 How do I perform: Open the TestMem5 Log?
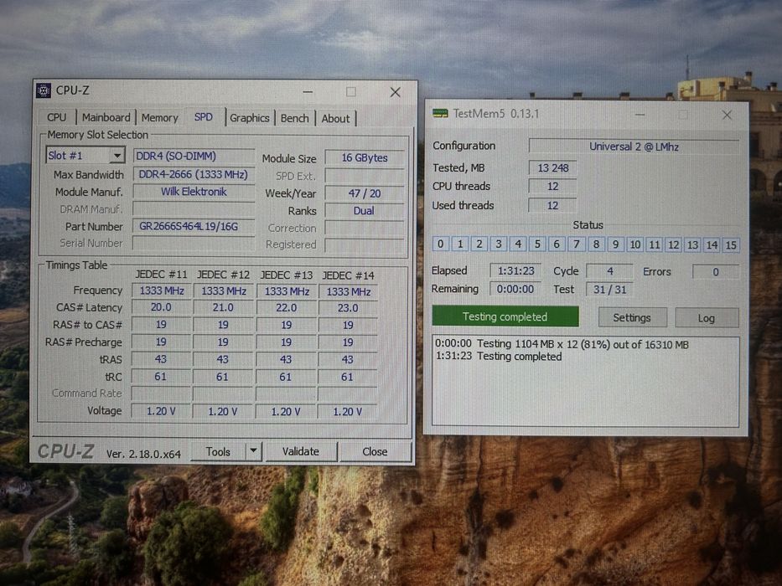coord(707,318)
